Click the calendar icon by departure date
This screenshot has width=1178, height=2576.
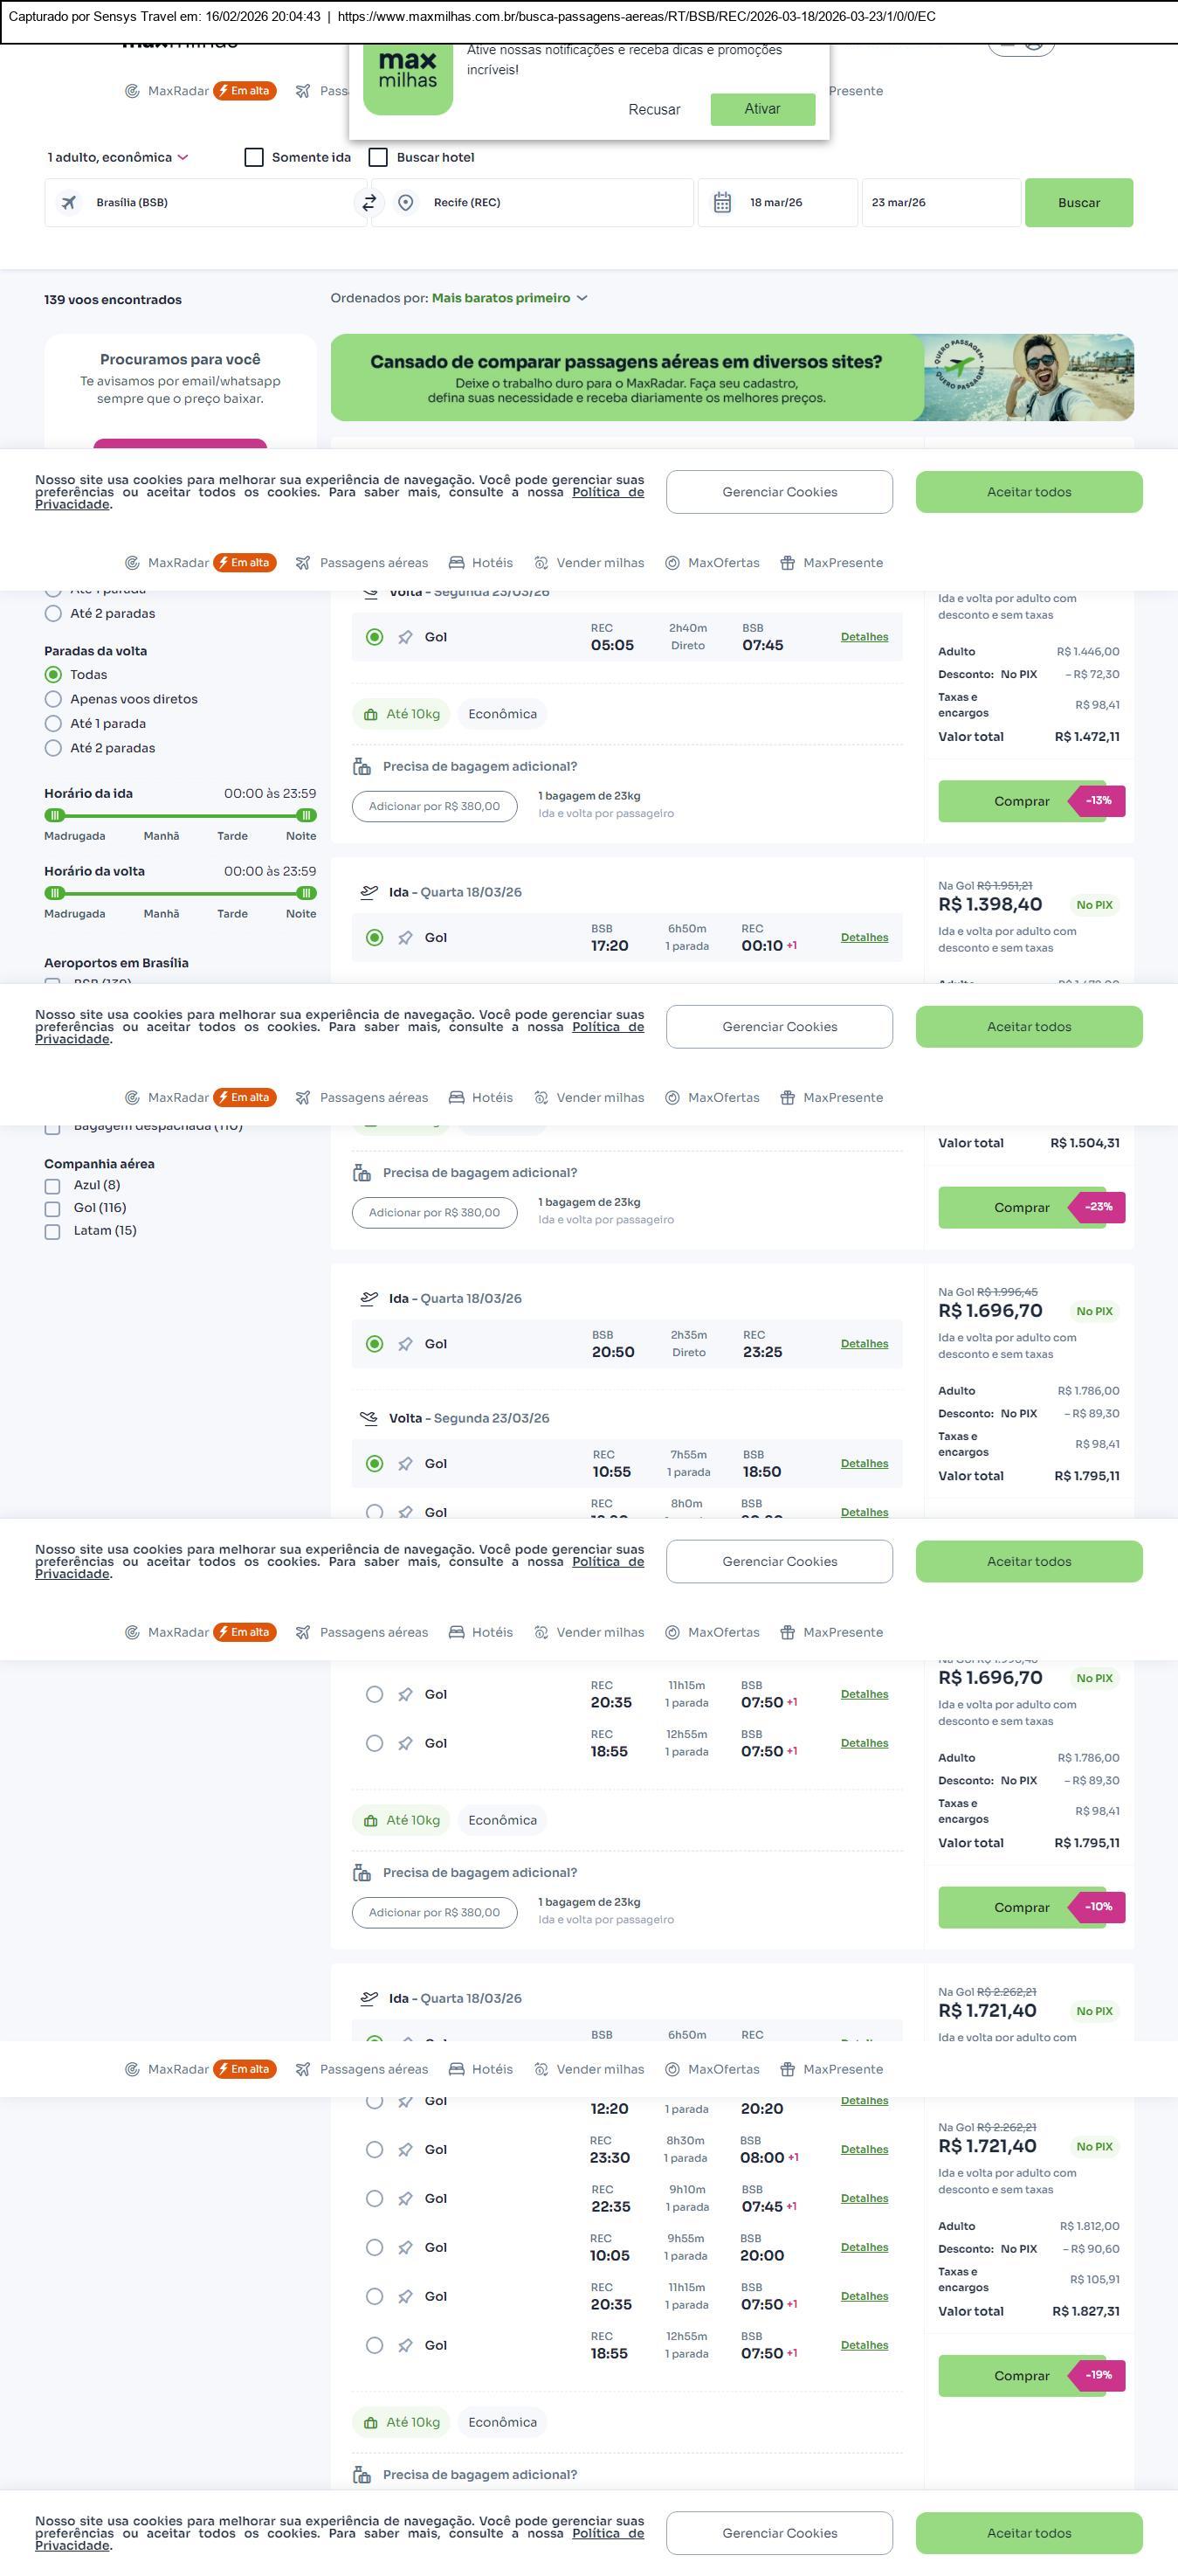722,203
